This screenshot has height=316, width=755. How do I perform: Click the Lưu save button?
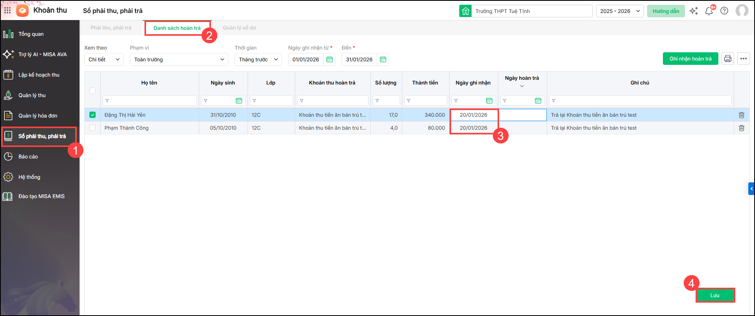click(715, 295)
